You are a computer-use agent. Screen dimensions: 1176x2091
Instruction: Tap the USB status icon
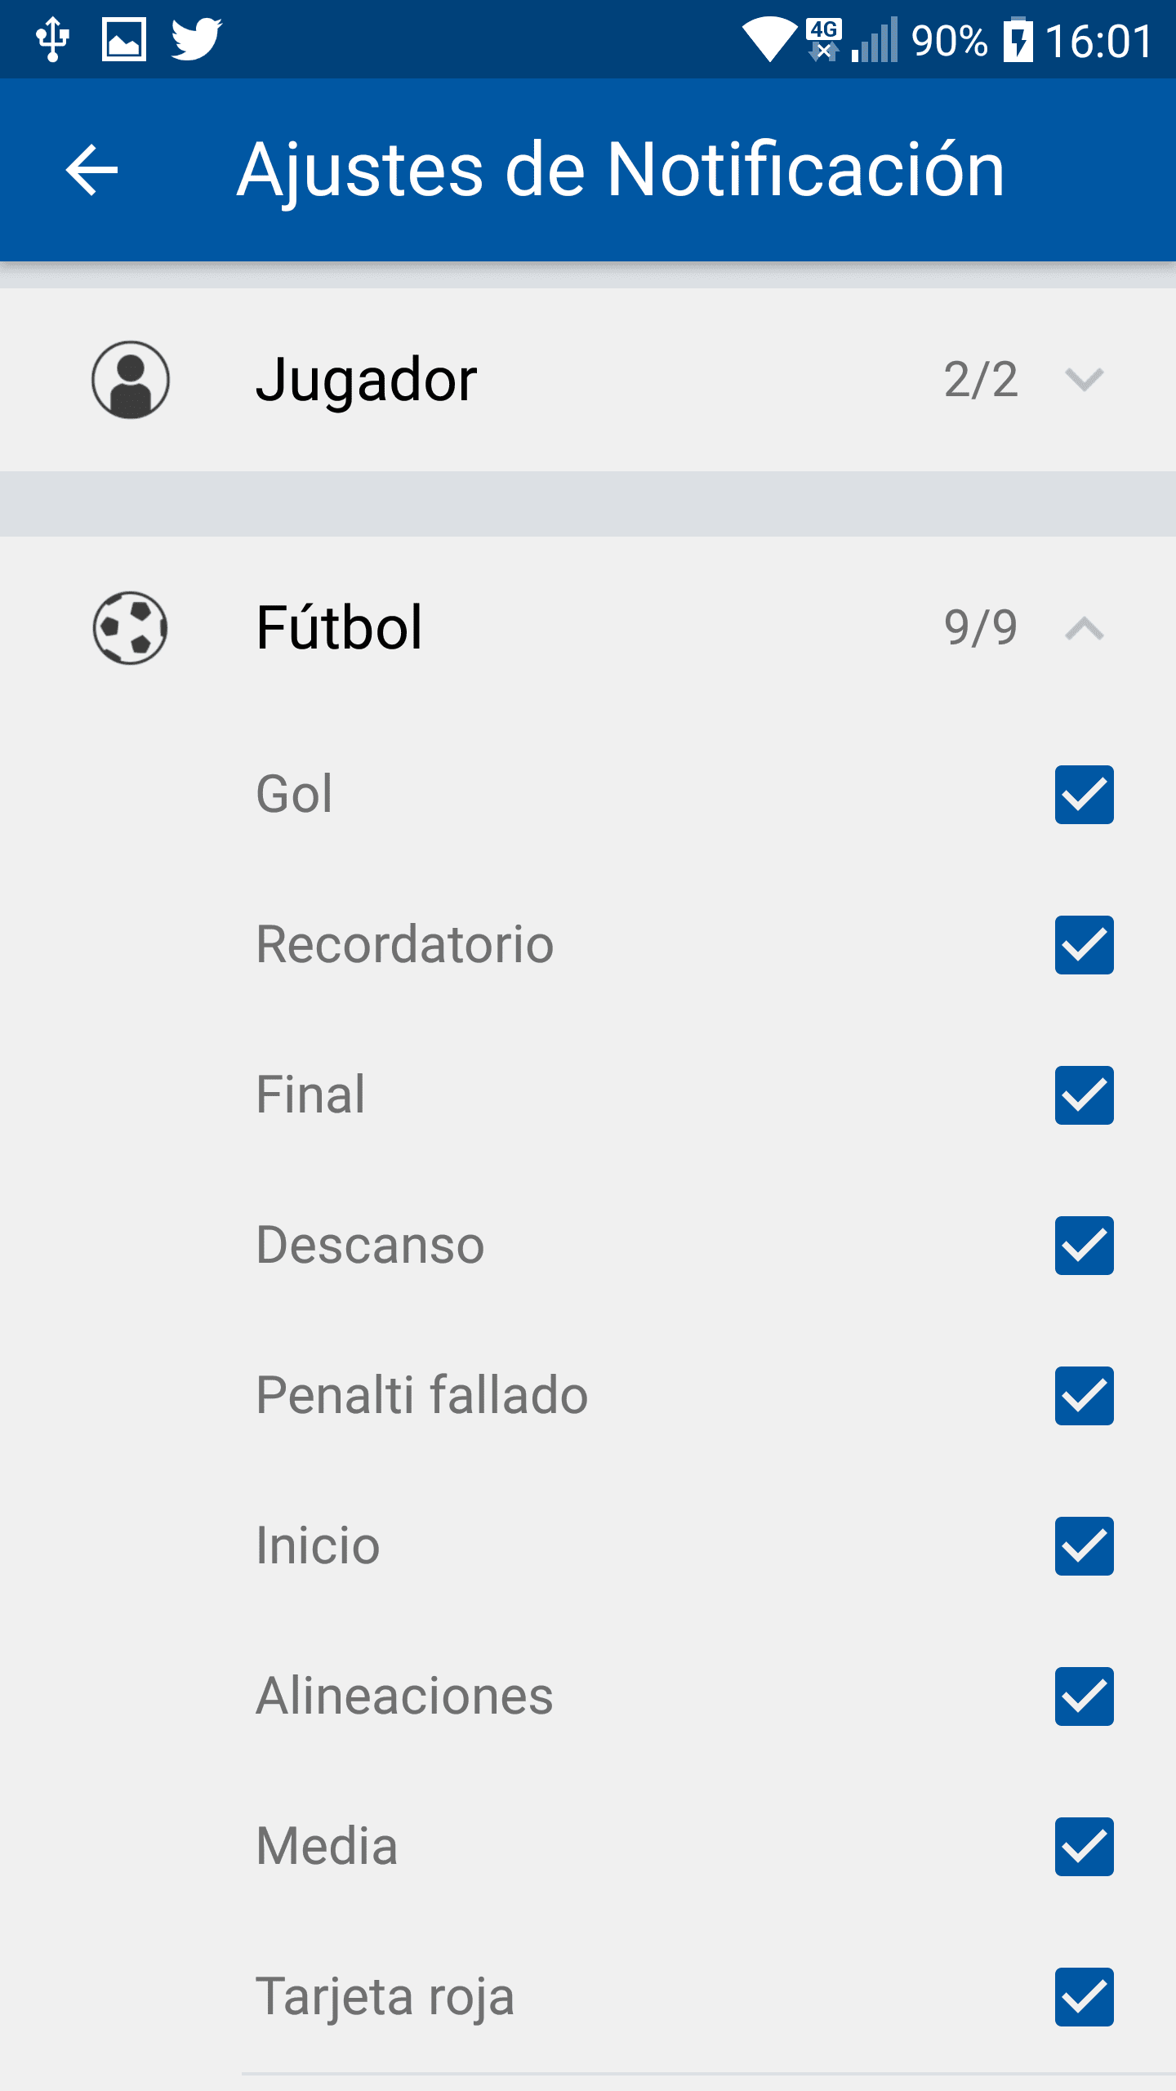coord(53,39)
